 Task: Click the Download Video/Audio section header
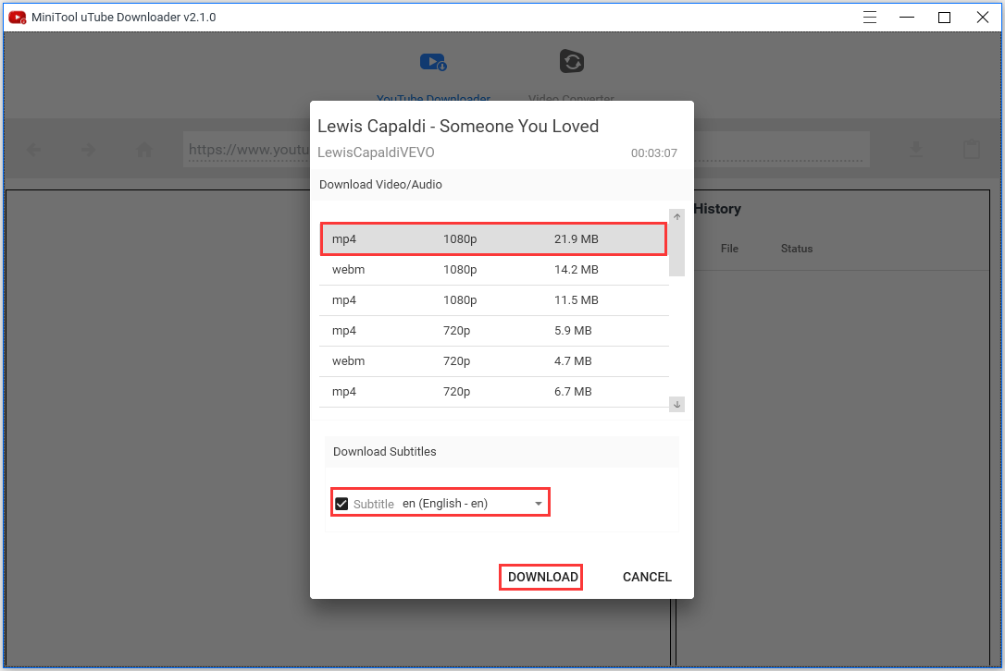click(x=380, y=185)
